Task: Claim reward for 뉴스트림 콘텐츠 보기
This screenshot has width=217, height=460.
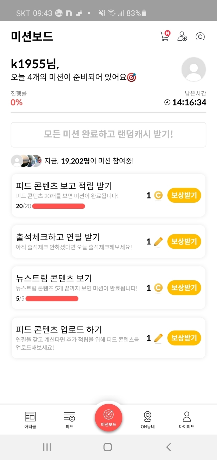Action: pyautogui.click(x=184, y=288)
